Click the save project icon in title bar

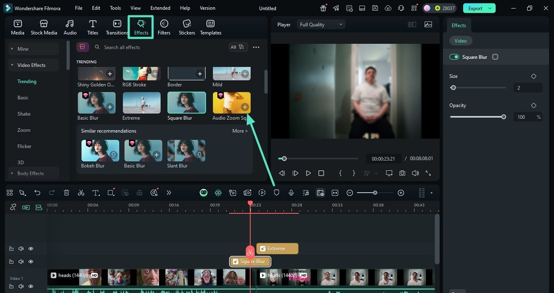pyautogui.click(x=375, y=8)
